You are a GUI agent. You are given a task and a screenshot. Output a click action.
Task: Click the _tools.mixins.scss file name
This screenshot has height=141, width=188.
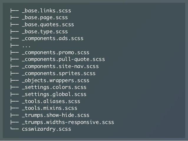pyautogui.click(x=50, y=108)
